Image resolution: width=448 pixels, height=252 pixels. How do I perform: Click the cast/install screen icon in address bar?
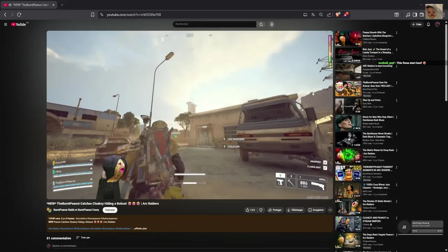tap(305, 15)
